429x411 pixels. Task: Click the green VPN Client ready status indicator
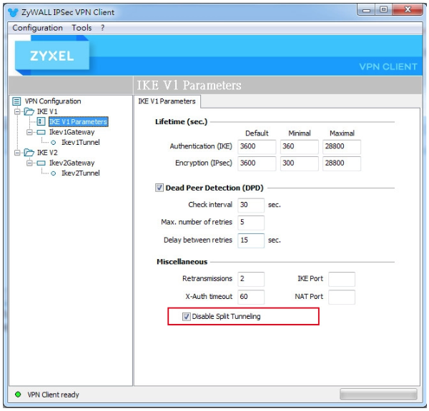pos(18,395)
